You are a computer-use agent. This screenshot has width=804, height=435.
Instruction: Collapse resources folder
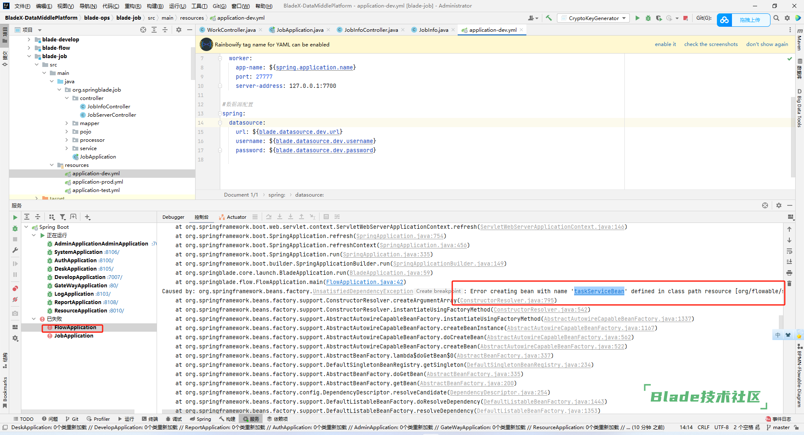coord(52,165)
